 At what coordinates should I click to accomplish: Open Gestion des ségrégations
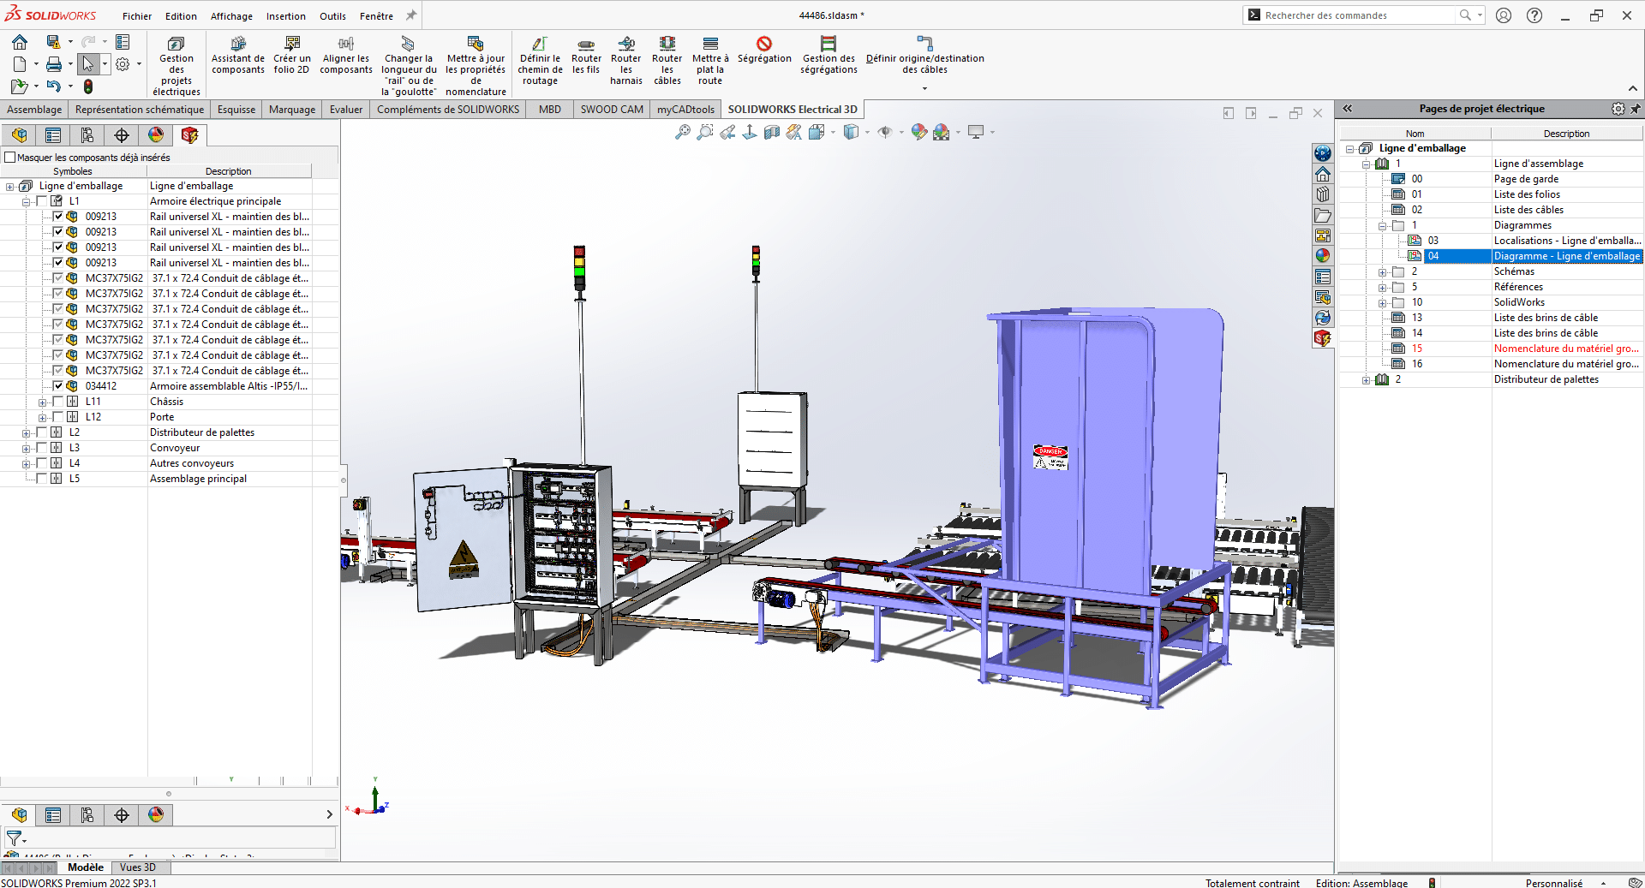(828, 55)
